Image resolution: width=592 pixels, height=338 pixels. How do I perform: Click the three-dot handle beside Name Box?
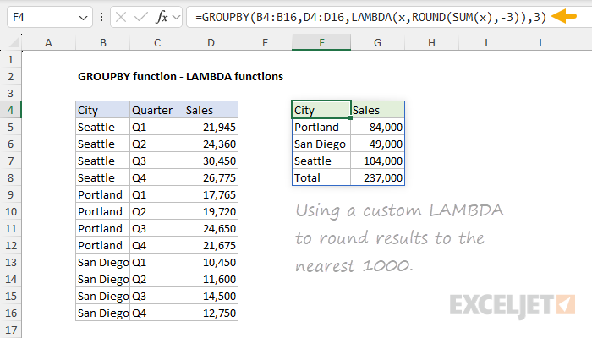click(x=101, y=17)
